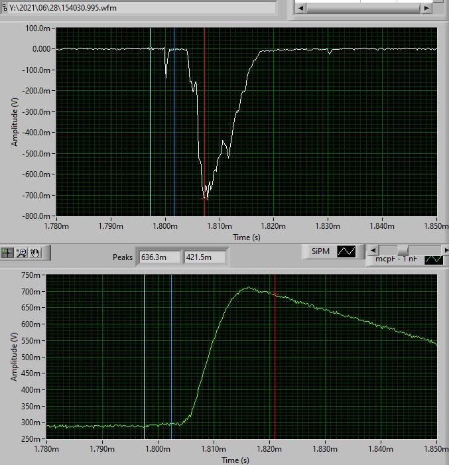Click the lower graph 250m axis value
Viewport: 449px width, 465px height.
pyautogui.click(x=31, y=438)
